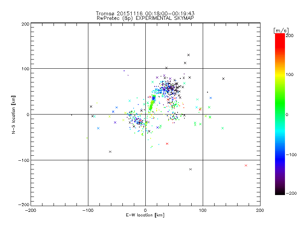Viewport: 306px width, 229px height.
Task: Click the y-axis tick label '-100'
Action: tap(24, 160)
